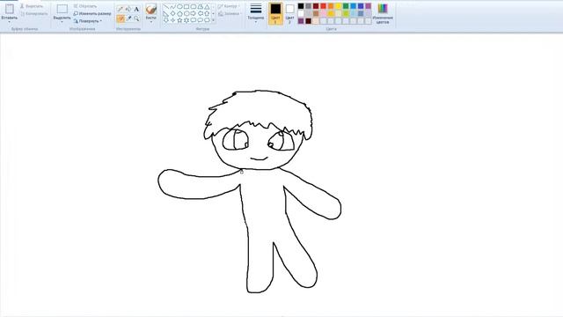Choose the Right arrow shape

[194, 14]
